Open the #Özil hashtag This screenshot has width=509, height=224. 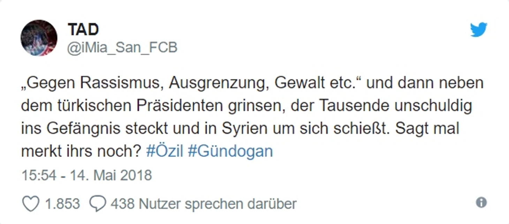click(165, 152)
